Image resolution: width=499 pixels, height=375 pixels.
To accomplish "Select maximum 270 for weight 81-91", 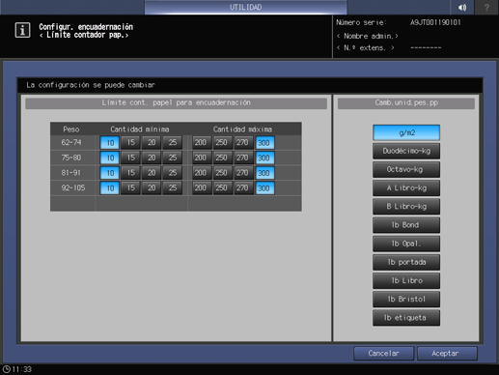I will tap(244, 173).
